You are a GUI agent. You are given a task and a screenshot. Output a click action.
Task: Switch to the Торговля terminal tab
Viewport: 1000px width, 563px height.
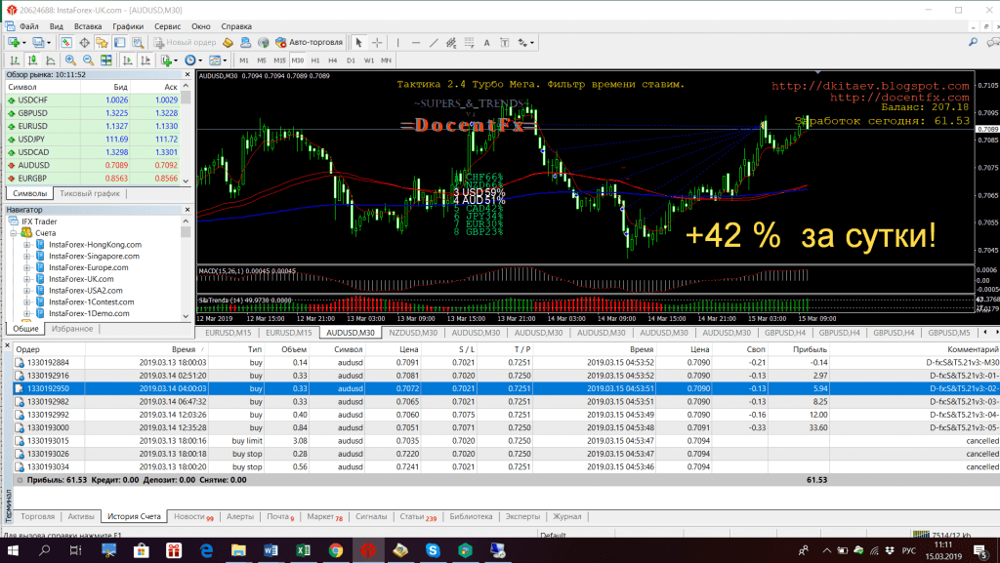point(38,516)
